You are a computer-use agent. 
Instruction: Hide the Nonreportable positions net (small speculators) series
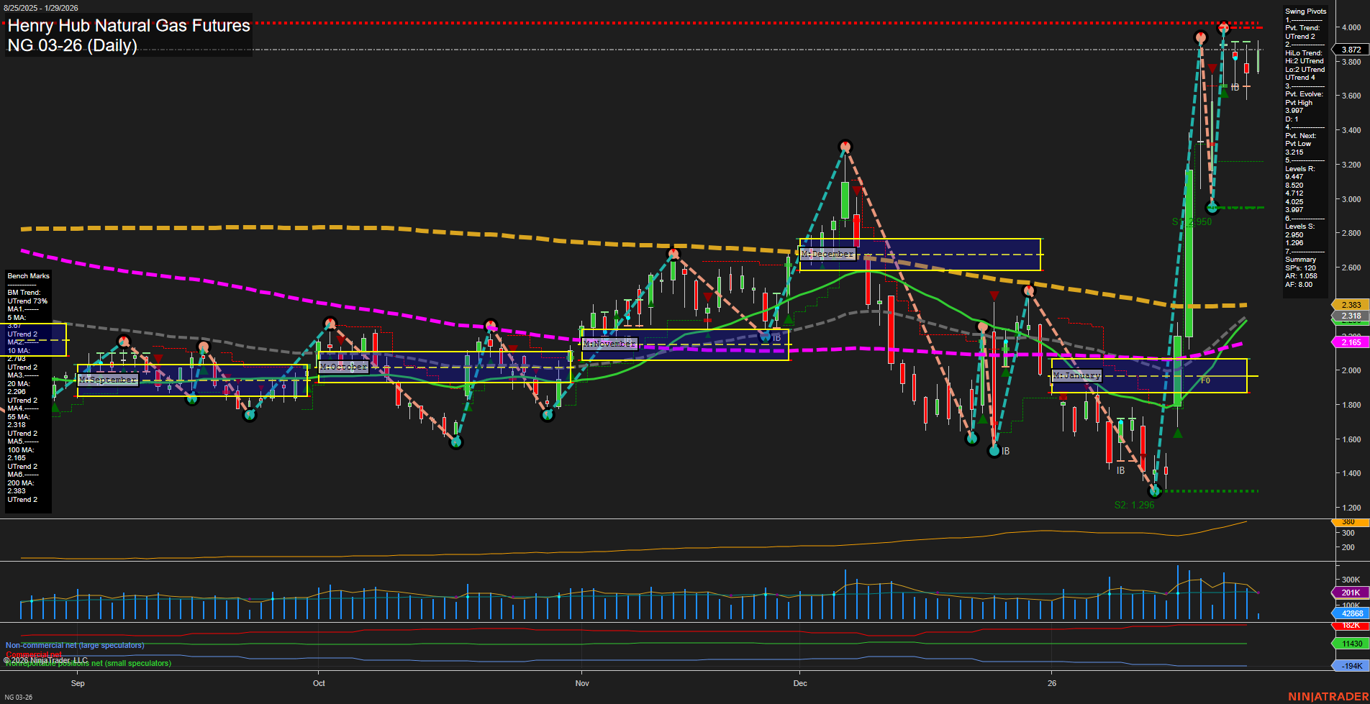tap(88, 663)
